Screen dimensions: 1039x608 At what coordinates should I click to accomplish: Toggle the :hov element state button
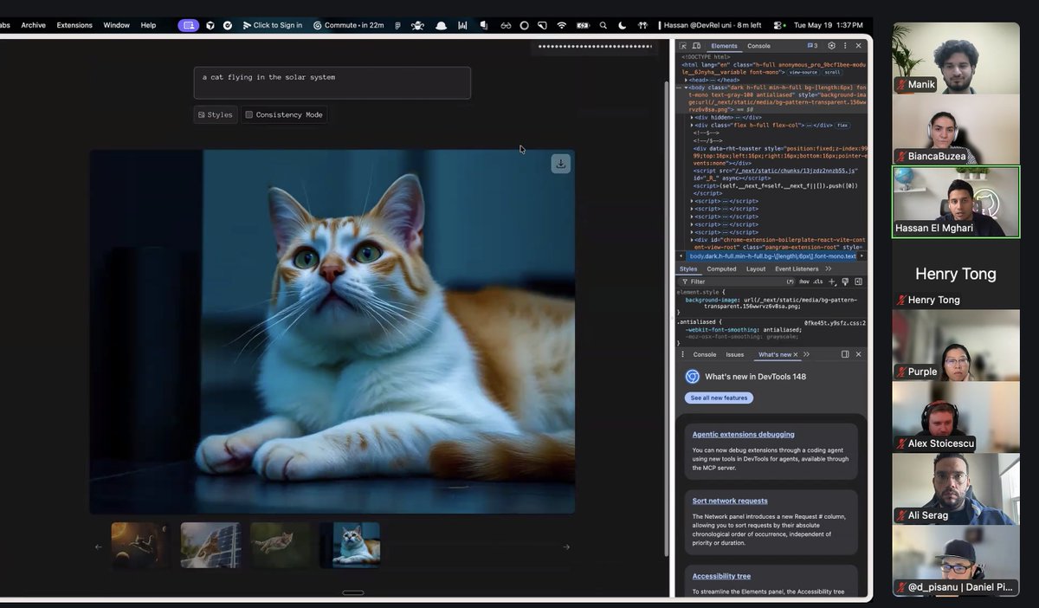(803, 281)
